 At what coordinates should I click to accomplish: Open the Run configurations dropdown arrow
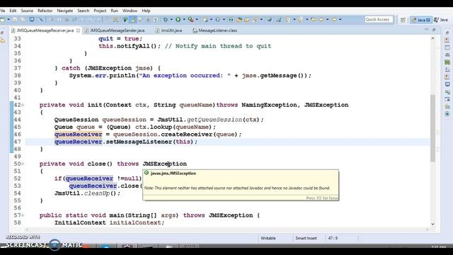(184, 19)
